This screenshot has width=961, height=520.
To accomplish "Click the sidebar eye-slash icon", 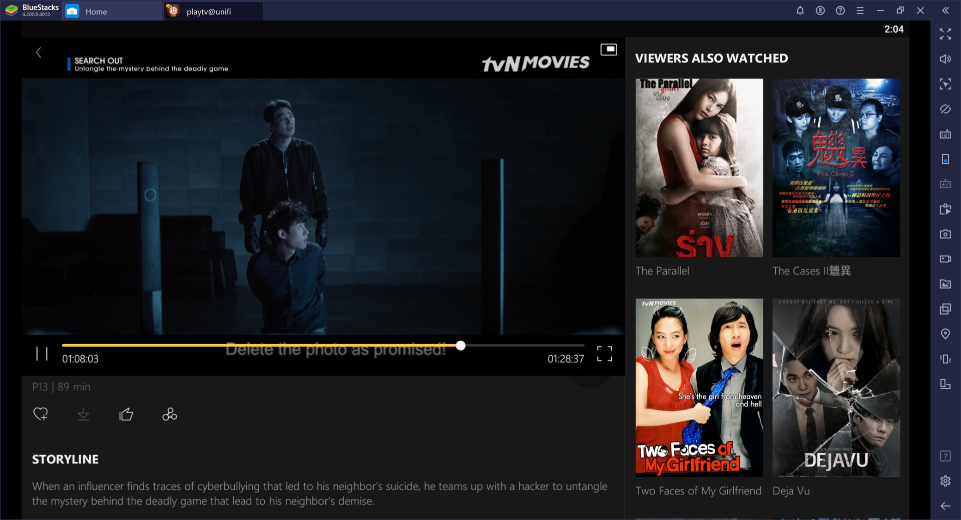I will 945,109.
